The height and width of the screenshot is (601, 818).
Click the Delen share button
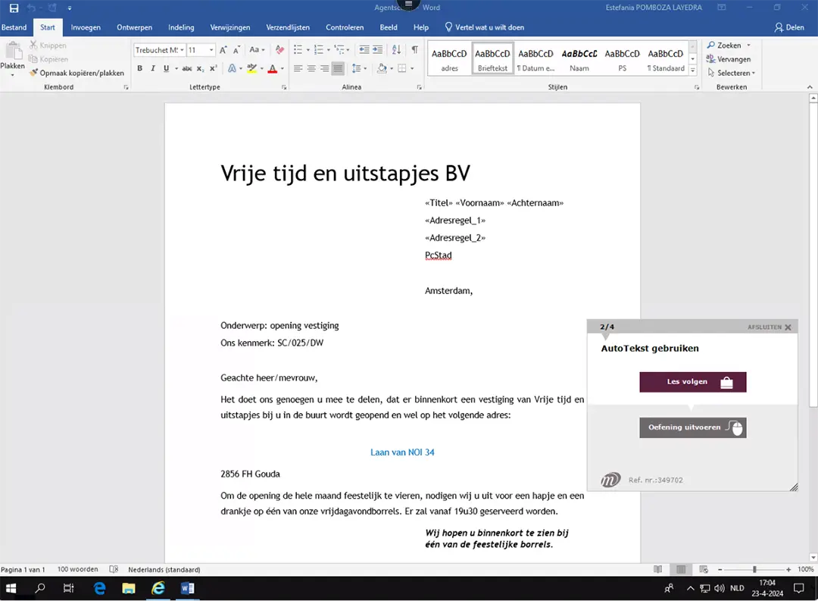click(789, 28)
